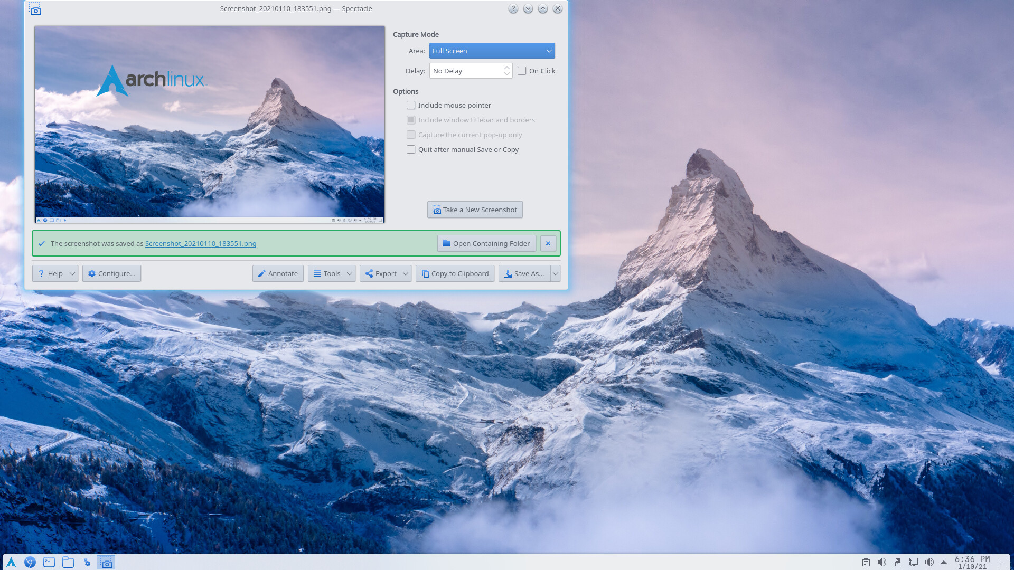Launch the terminal from the taskbar

click(49, 563)
